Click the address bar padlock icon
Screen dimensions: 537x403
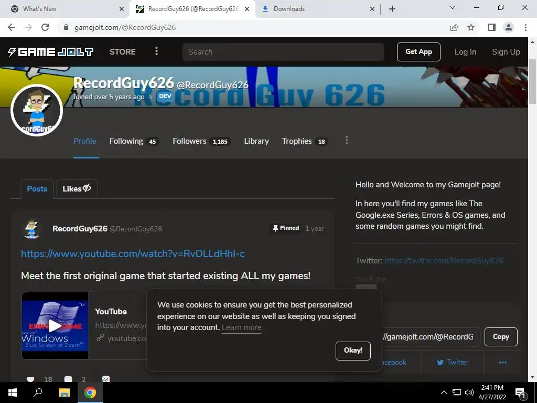(66, 27)
